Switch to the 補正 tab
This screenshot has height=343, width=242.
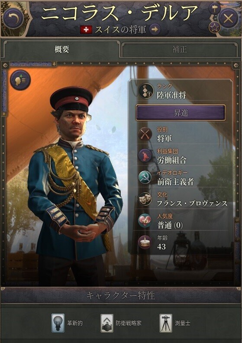tap(180, 49)
